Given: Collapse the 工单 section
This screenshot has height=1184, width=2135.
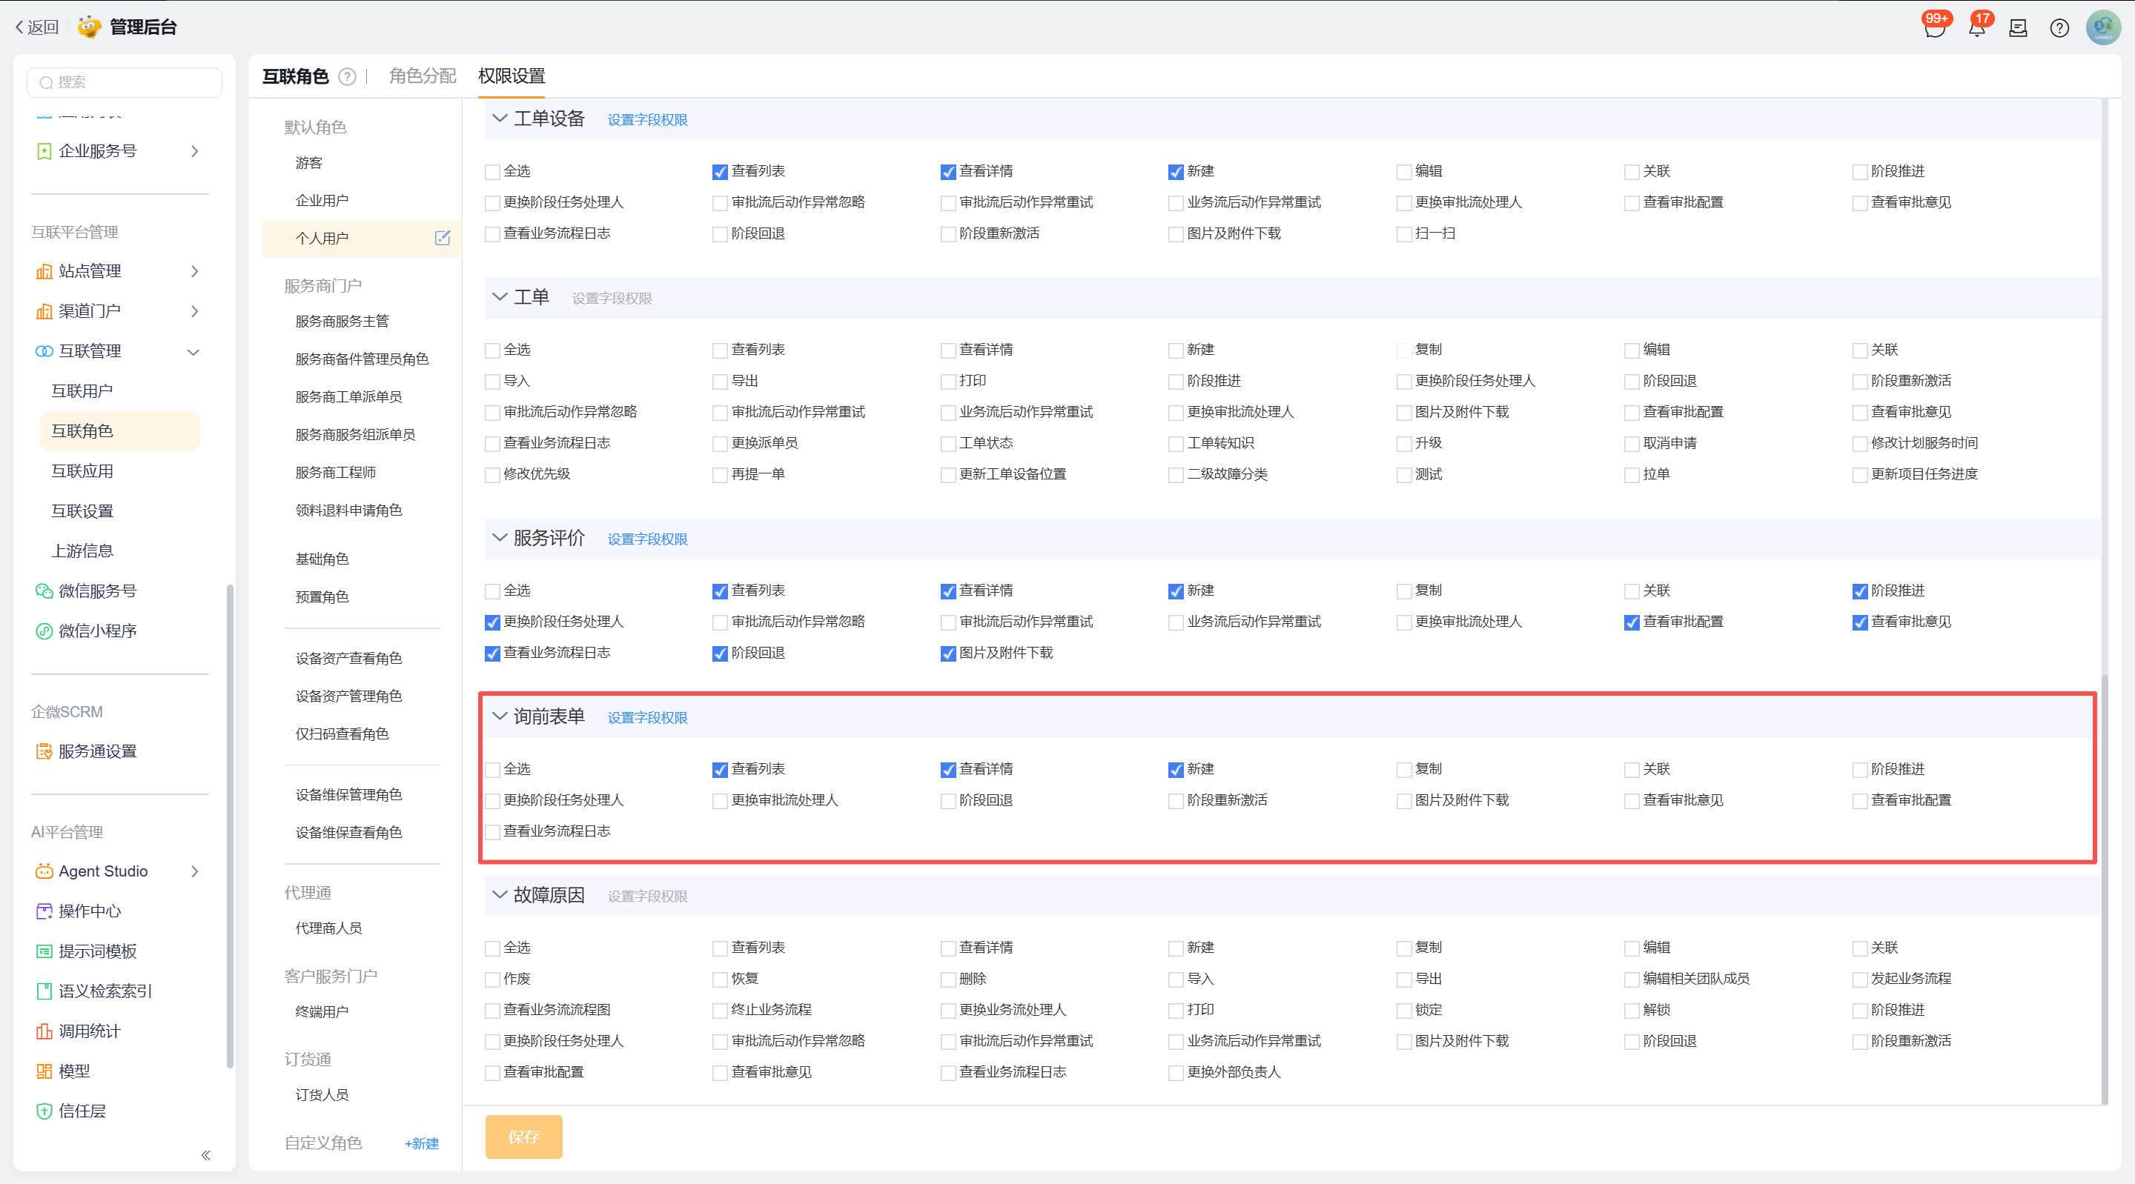Looking at the screenshot, I should pos(500,296).
